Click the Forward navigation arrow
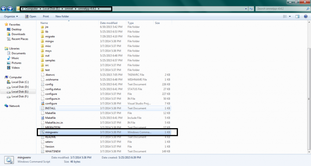The height and width of the screenshot is (166, 311). (10, 9)
